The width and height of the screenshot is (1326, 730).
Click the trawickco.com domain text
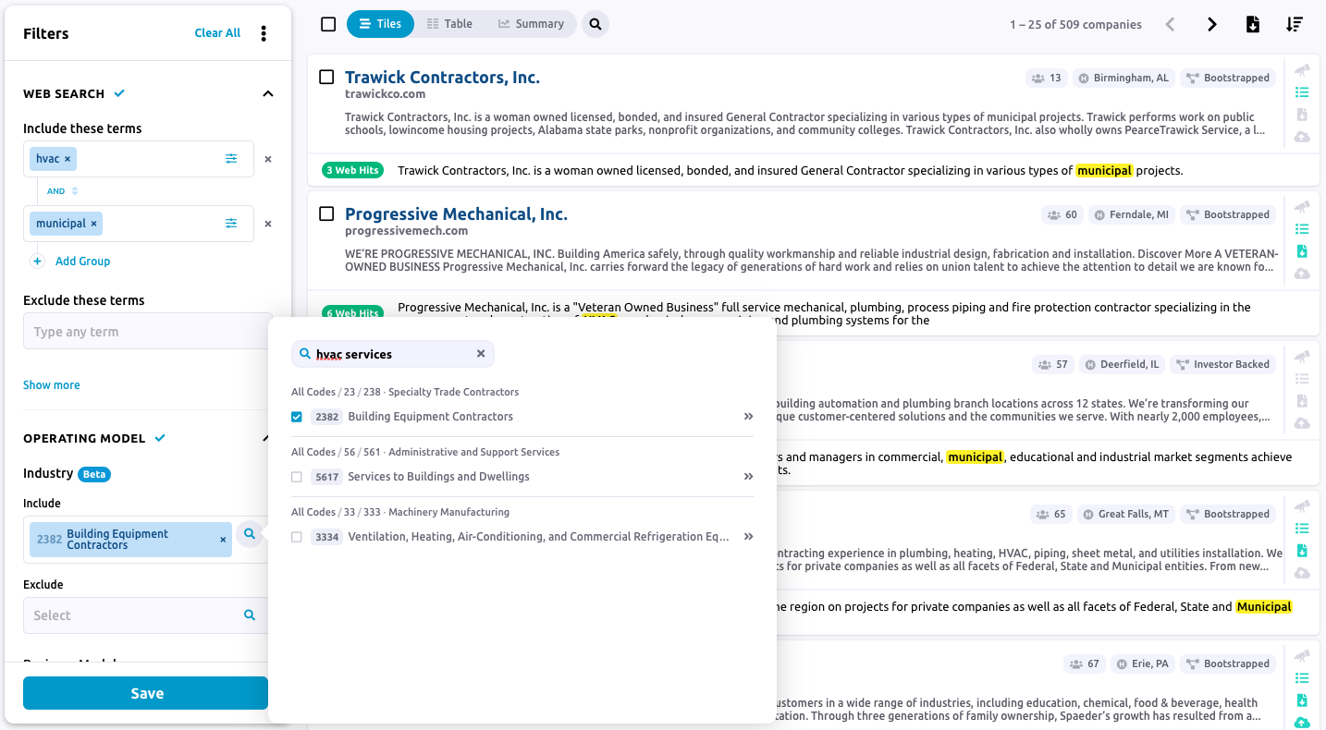coord(385,94)
